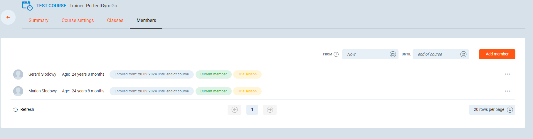Open the FROM date calendar picker icon

[393, 54]
